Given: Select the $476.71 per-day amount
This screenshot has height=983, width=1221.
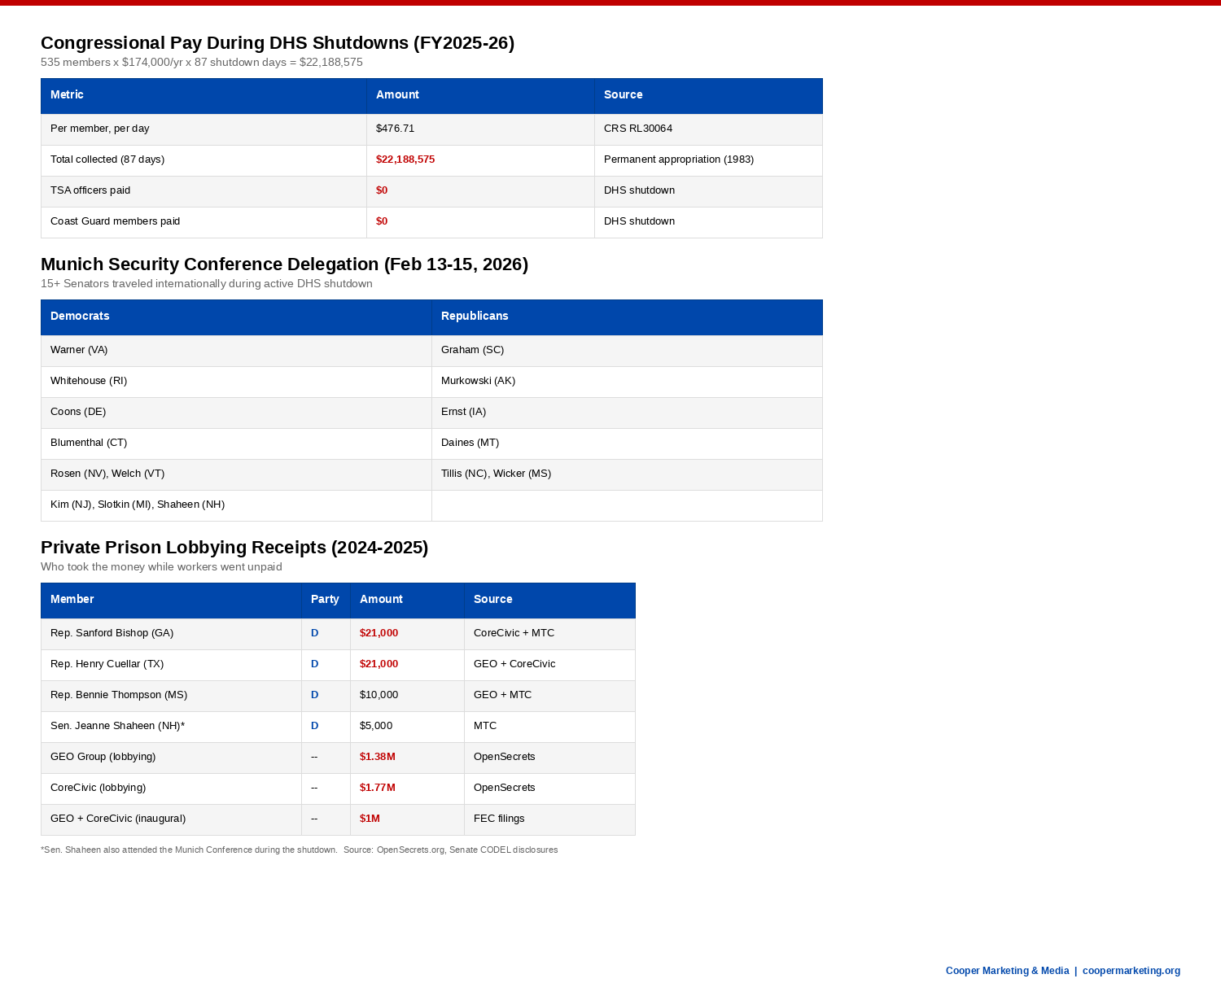Looking at the screenshot, I should [x=396, y=129].
